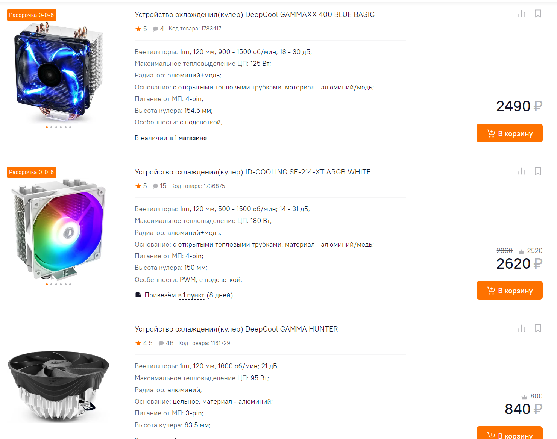The height and width of the screenshot is (439, 557).
Task: Open ID-COOLING SE-214-XT ARGB WHITE product page
Action: point(253,172)
